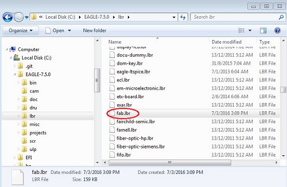The width and height of the screenshot is (287, 187).
Task: Open Help with the question mark icon
Action: tap(277, 30)
